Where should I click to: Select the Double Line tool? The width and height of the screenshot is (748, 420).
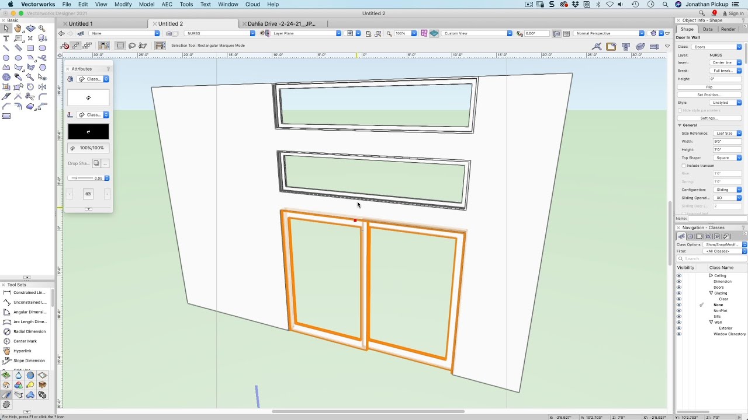pos(18,48)
